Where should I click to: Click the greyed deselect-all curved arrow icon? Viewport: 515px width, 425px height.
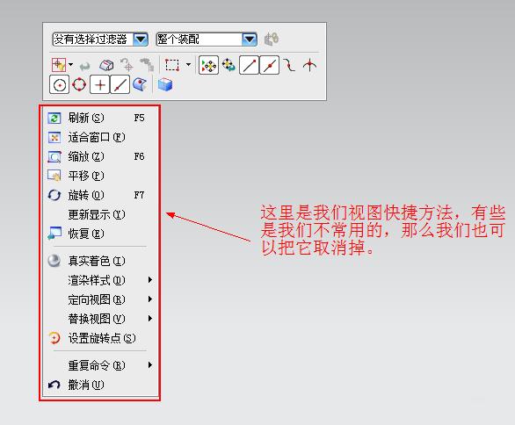(x=85, y=66)
